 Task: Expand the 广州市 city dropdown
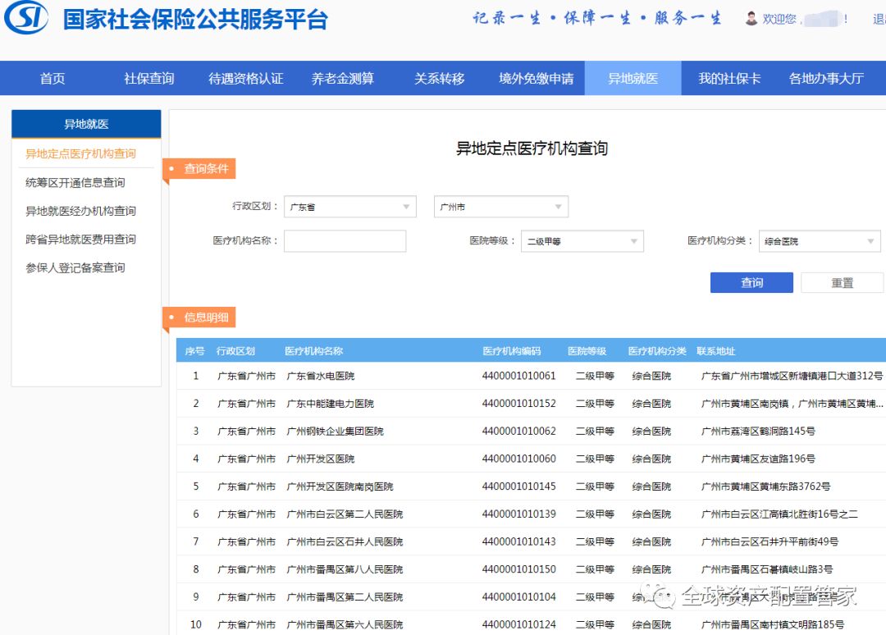click(x=500, y=208)
